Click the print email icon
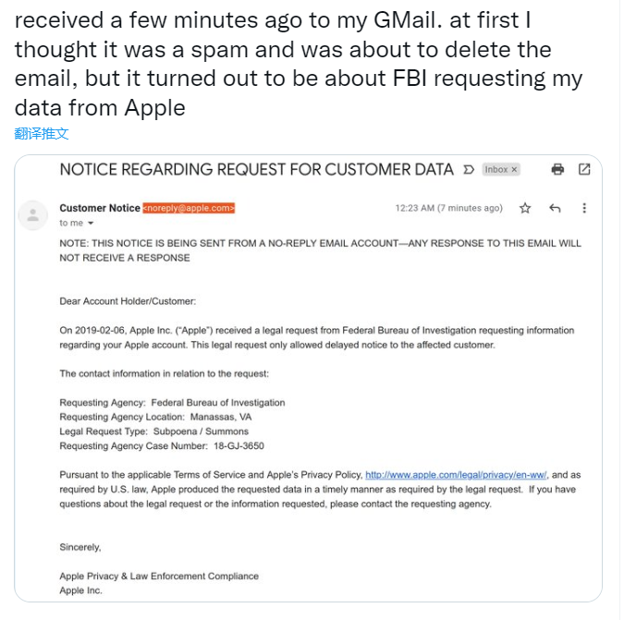The width and height of the screenshot is (624, 620). [557, 169]
